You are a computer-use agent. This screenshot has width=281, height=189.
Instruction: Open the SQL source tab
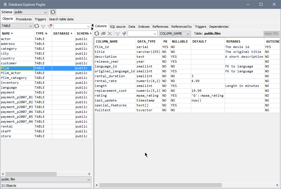point(118,27)
